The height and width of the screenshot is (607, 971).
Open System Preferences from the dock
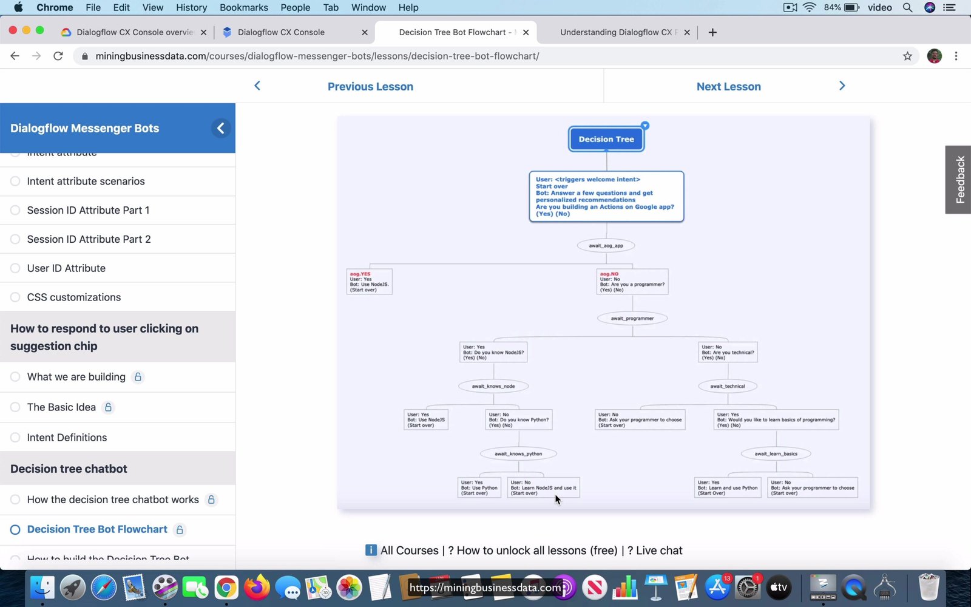coord(748,587)
